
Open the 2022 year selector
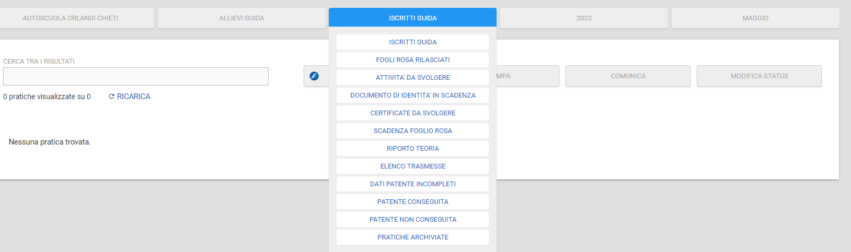584,18
